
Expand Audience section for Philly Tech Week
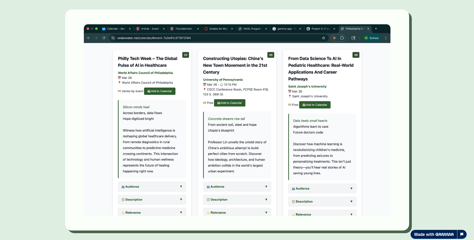click(152, 187)
